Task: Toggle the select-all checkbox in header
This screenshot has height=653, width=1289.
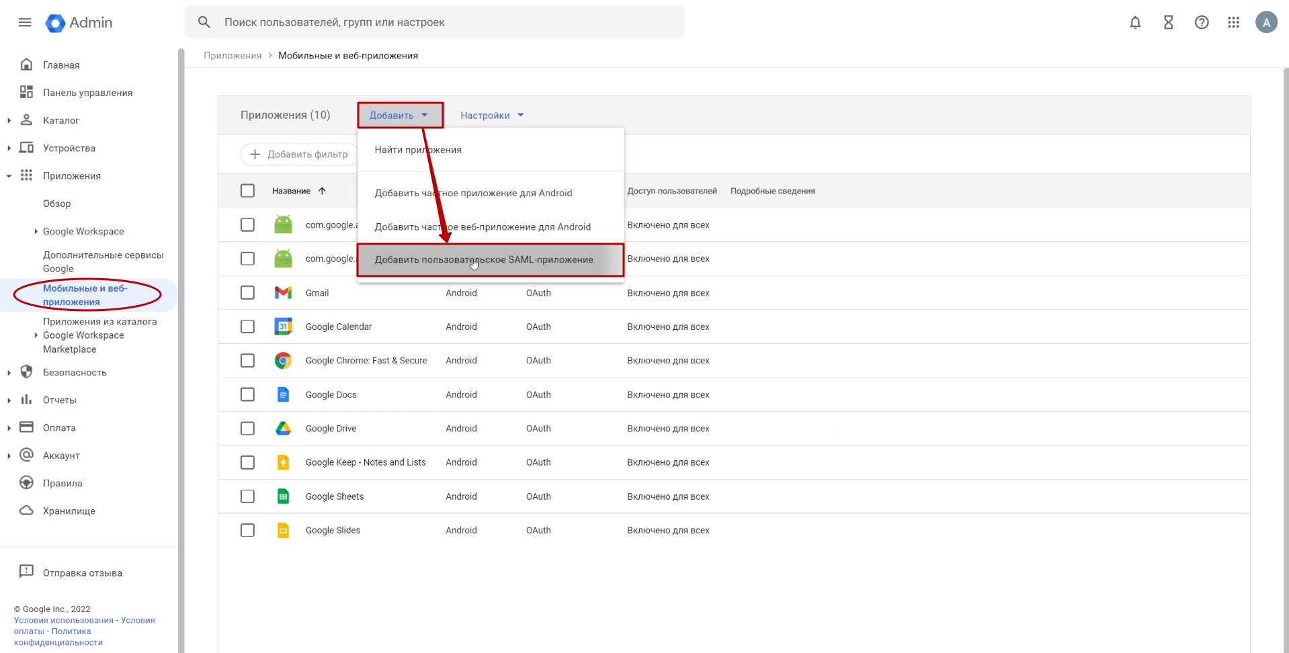Action: pos(247,191)
